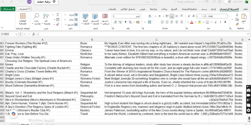Screen dimensions: 251x125
Task: Click the Decrease Indent icon
Action: pos(167,22)
